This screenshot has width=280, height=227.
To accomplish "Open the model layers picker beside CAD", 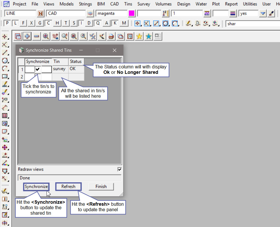I will point(90,14).
